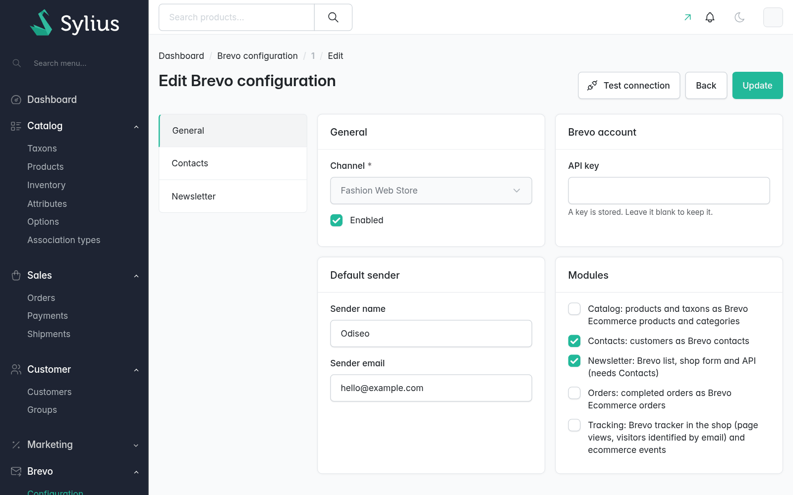Enable the Catalog module checkbox

pos(574,309)
